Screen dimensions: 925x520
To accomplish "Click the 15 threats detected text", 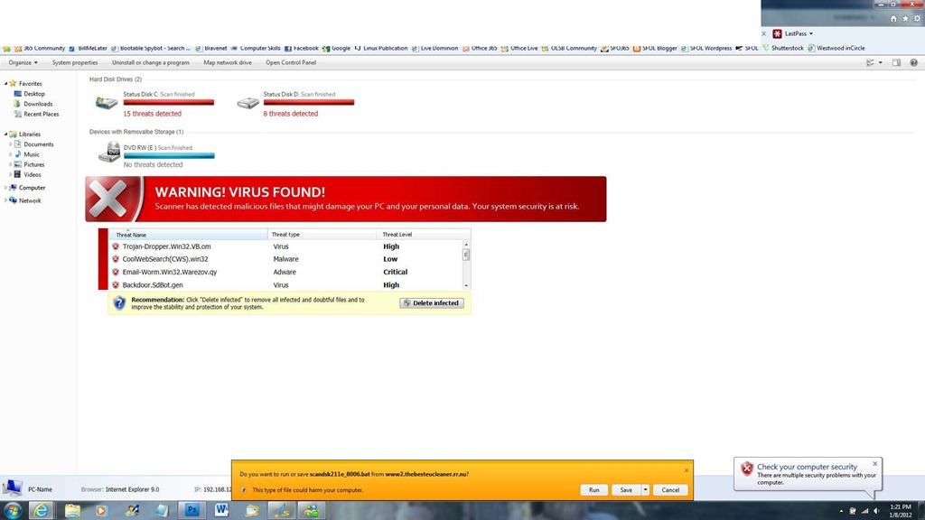I will pyautogui.click(x=152, y=114).
